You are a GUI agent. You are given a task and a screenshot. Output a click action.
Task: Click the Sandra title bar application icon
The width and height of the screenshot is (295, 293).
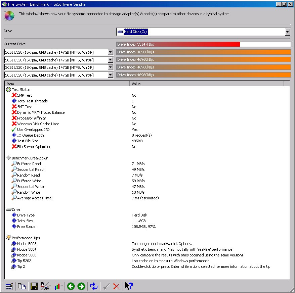coord(4,4)
